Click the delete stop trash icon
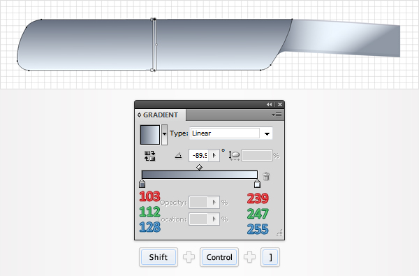 point(266,176)
